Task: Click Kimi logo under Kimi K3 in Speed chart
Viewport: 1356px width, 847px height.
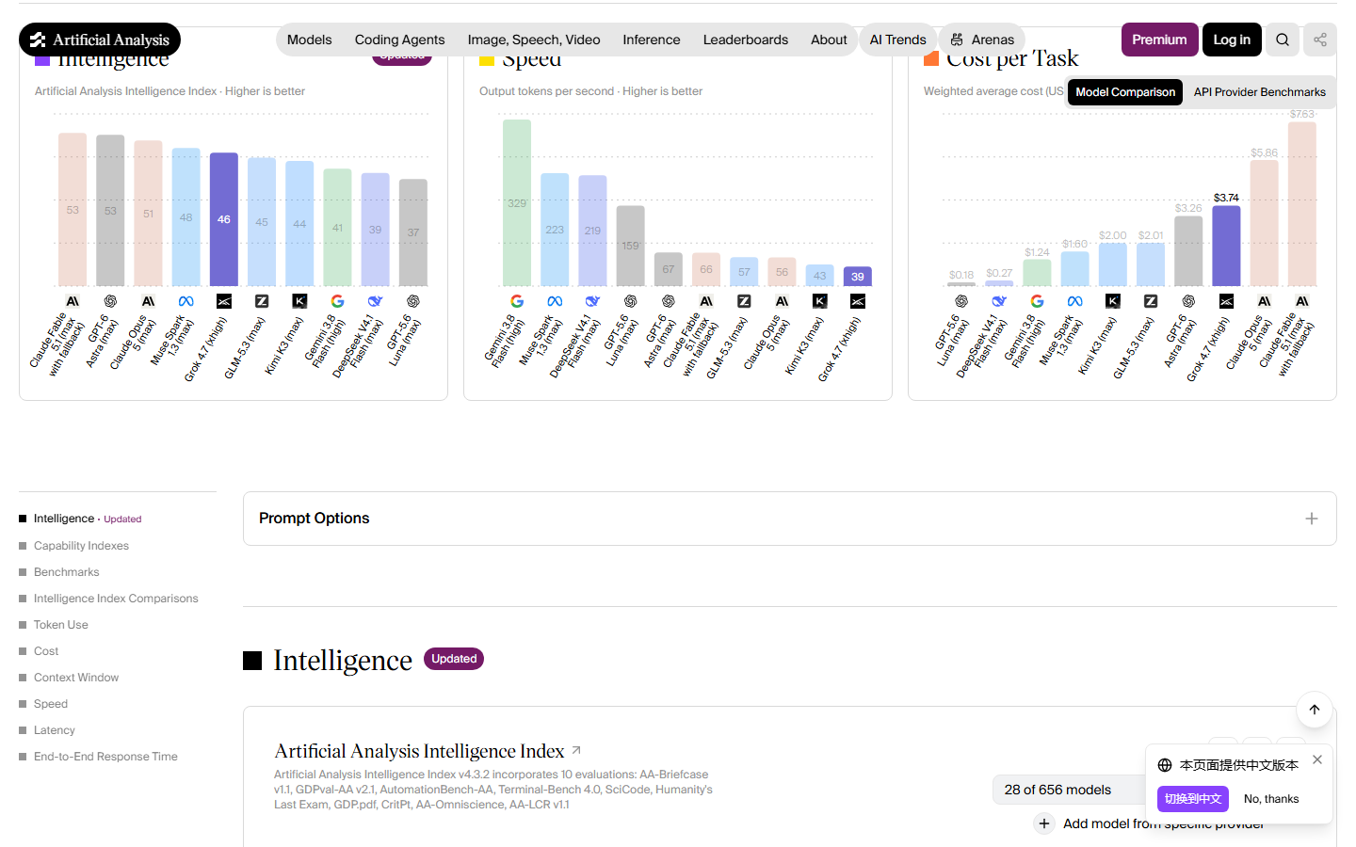Action: 819,301
